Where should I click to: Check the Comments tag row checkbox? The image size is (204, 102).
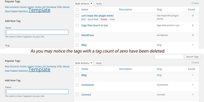(77, 85)
